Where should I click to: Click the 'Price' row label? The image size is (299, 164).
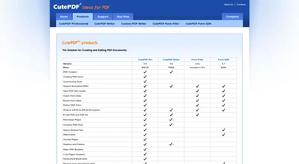coord(66,67)
